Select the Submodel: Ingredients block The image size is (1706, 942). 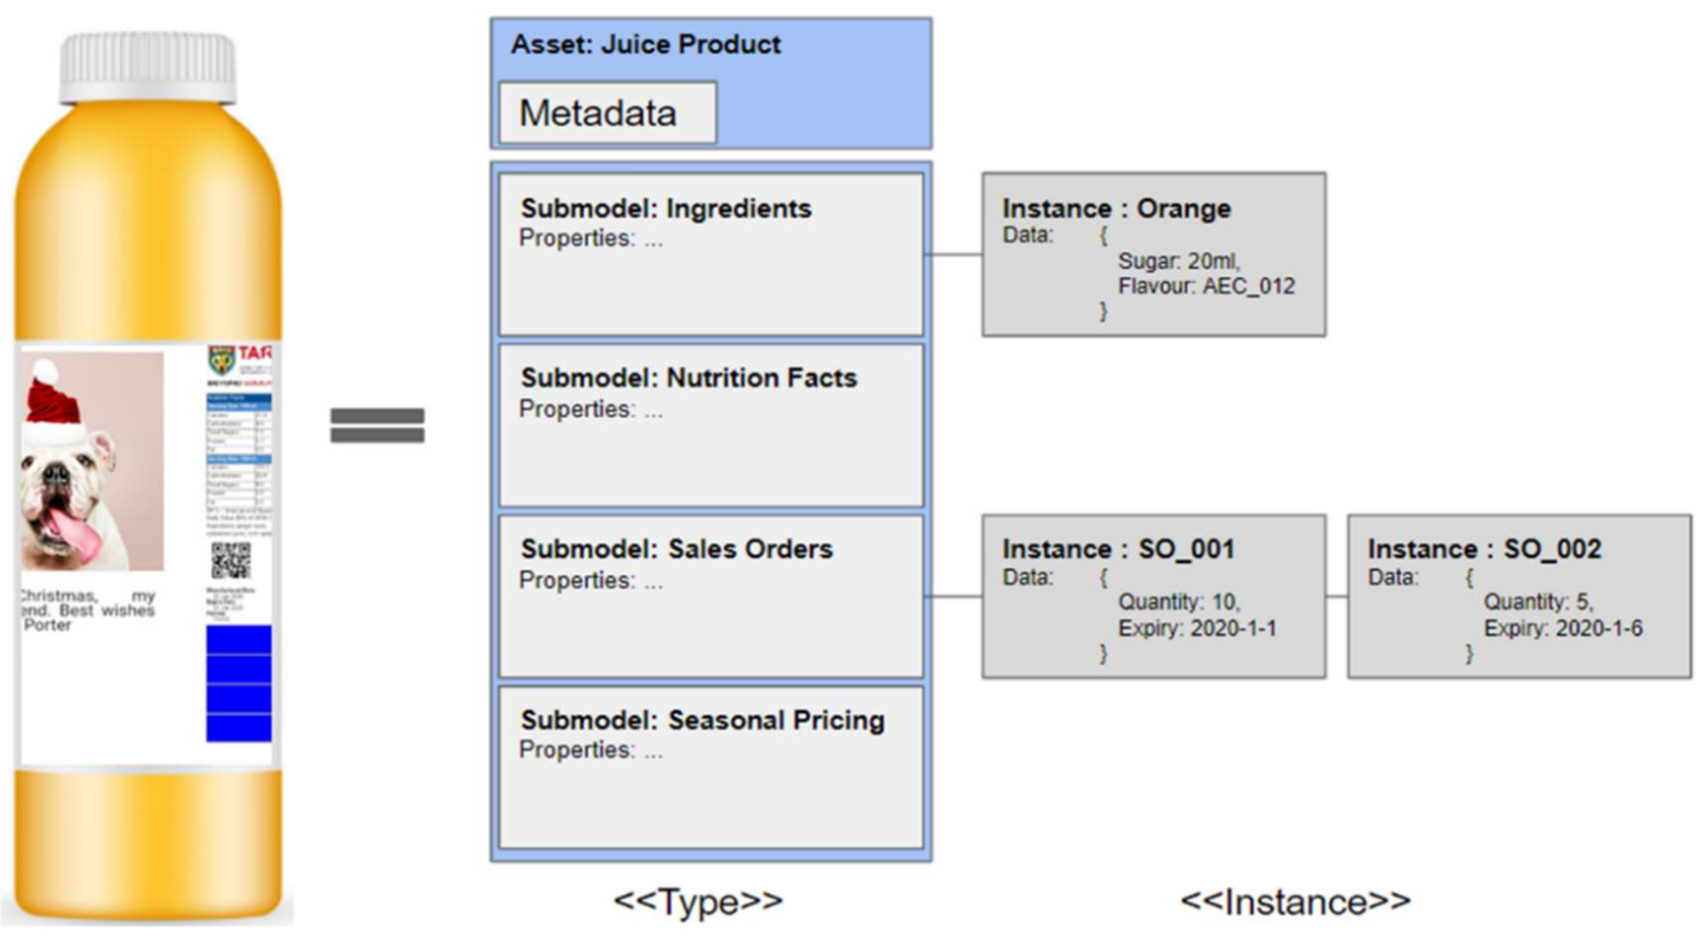[710, 254]
